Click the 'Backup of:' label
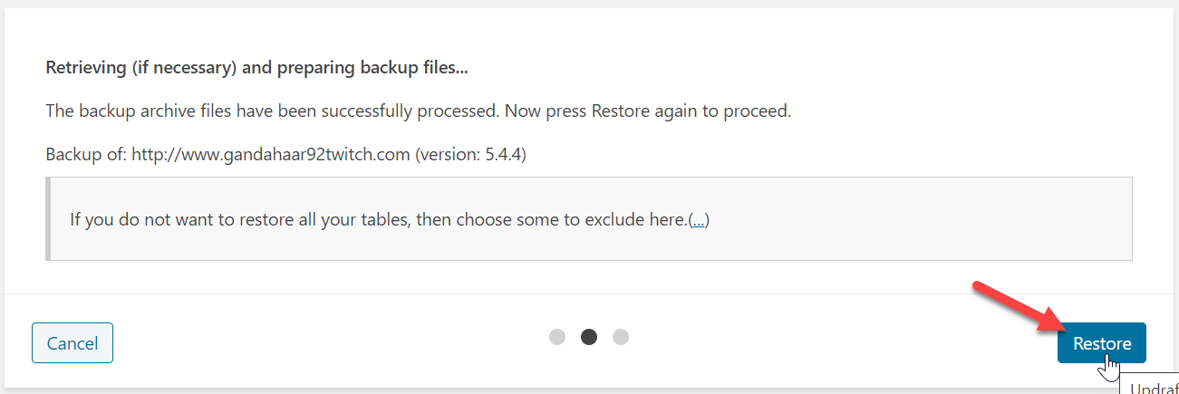Viewport: 1179px width, 394px height. (86, 155)
